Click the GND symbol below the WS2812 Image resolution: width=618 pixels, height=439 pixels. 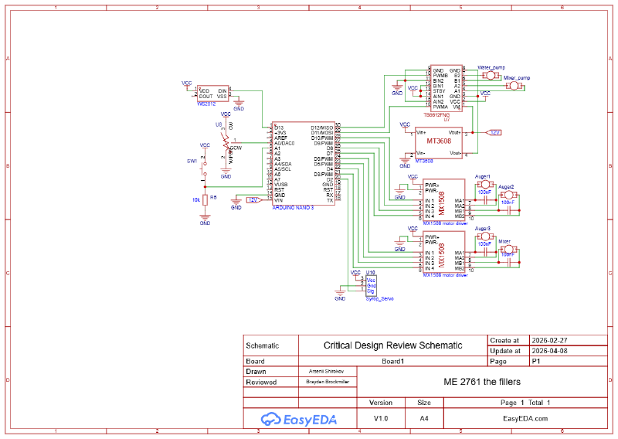tap(239, 104)
